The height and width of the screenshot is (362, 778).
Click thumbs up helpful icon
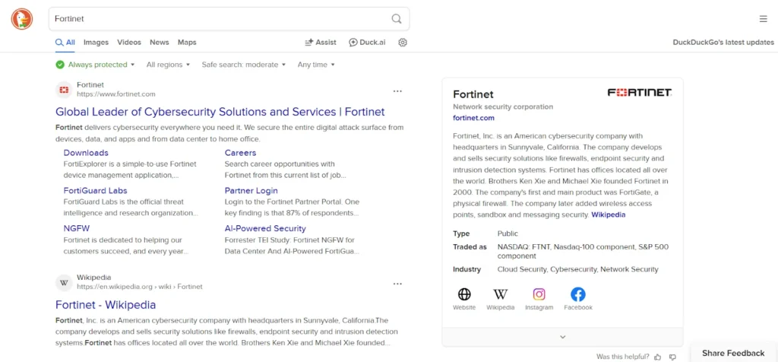[657, 356]
